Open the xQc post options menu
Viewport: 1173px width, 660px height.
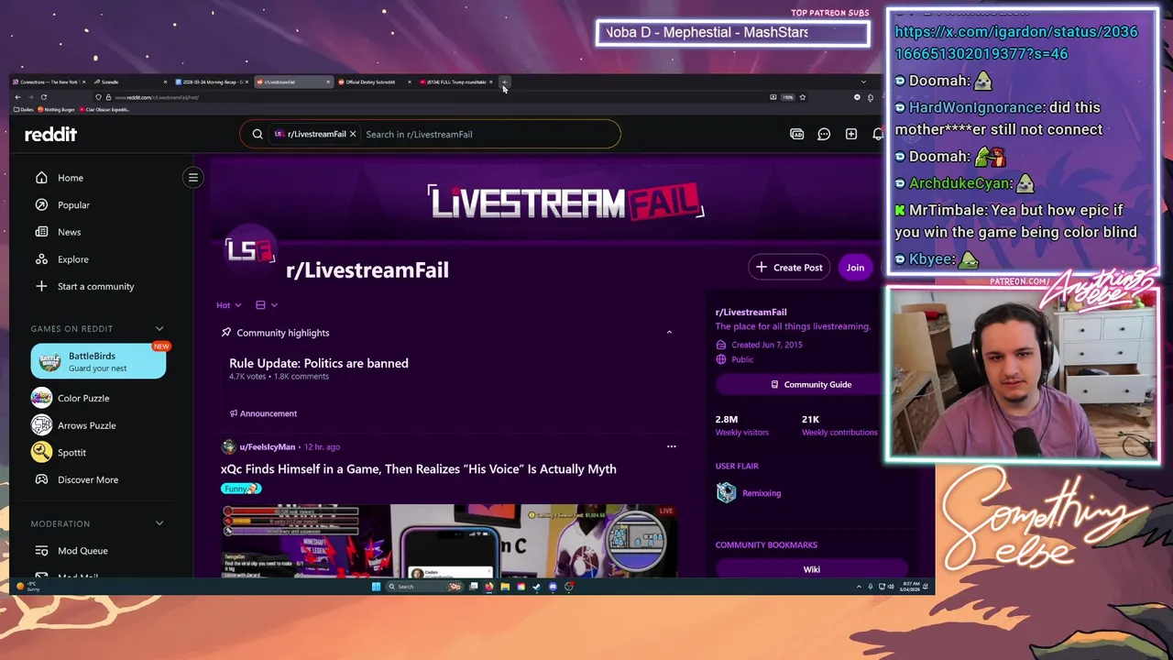[671, 446]
